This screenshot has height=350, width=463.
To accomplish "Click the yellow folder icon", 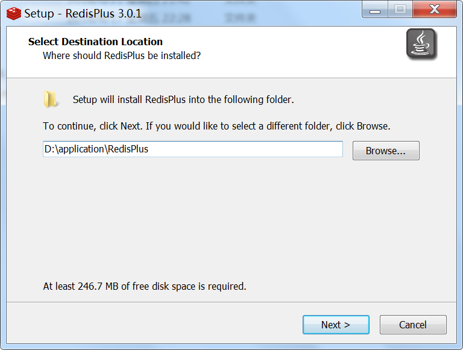I will (x=51, y=99).
